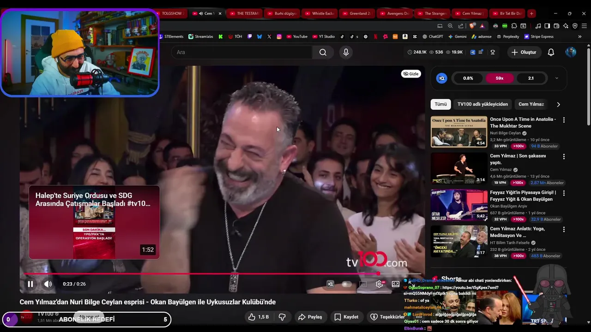Open a new browser tab
Image resolution: width=591 pixels, height=332 pixels.
531,13
